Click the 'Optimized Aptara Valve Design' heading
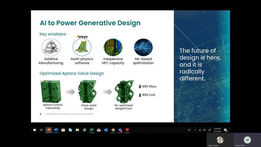 click(x=72, y=73)
